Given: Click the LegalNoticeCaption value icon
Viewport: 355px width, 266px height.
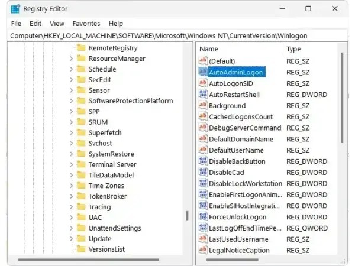Looking at the screenshot, I should pyautogui.click(x=203, y=249).
